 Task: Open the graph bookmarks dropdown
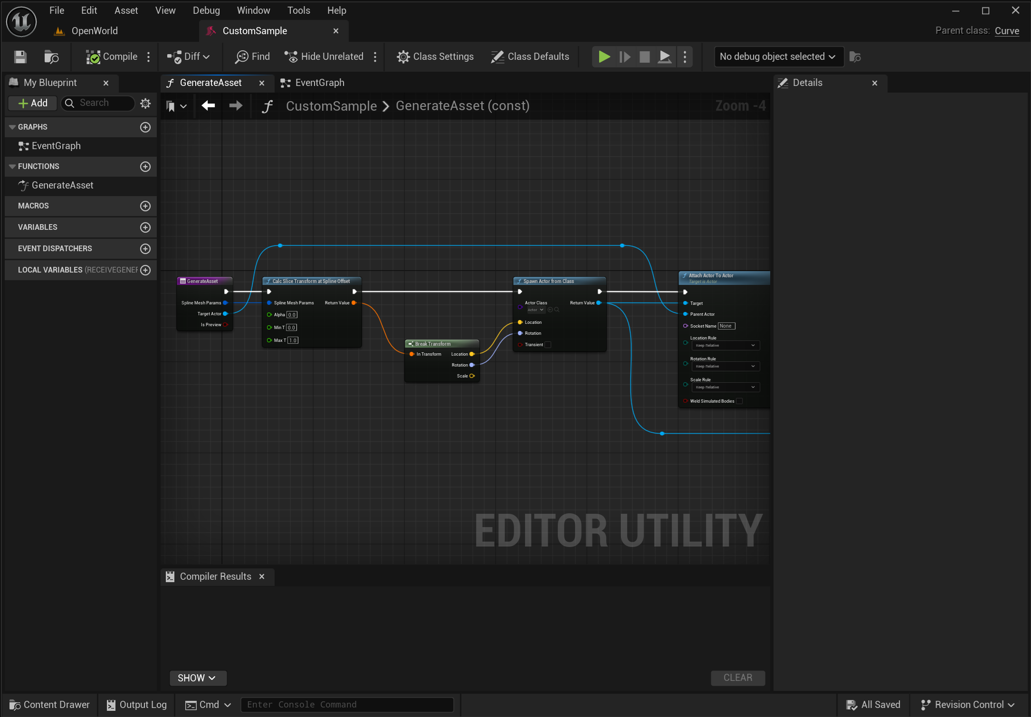pos(176,106)
